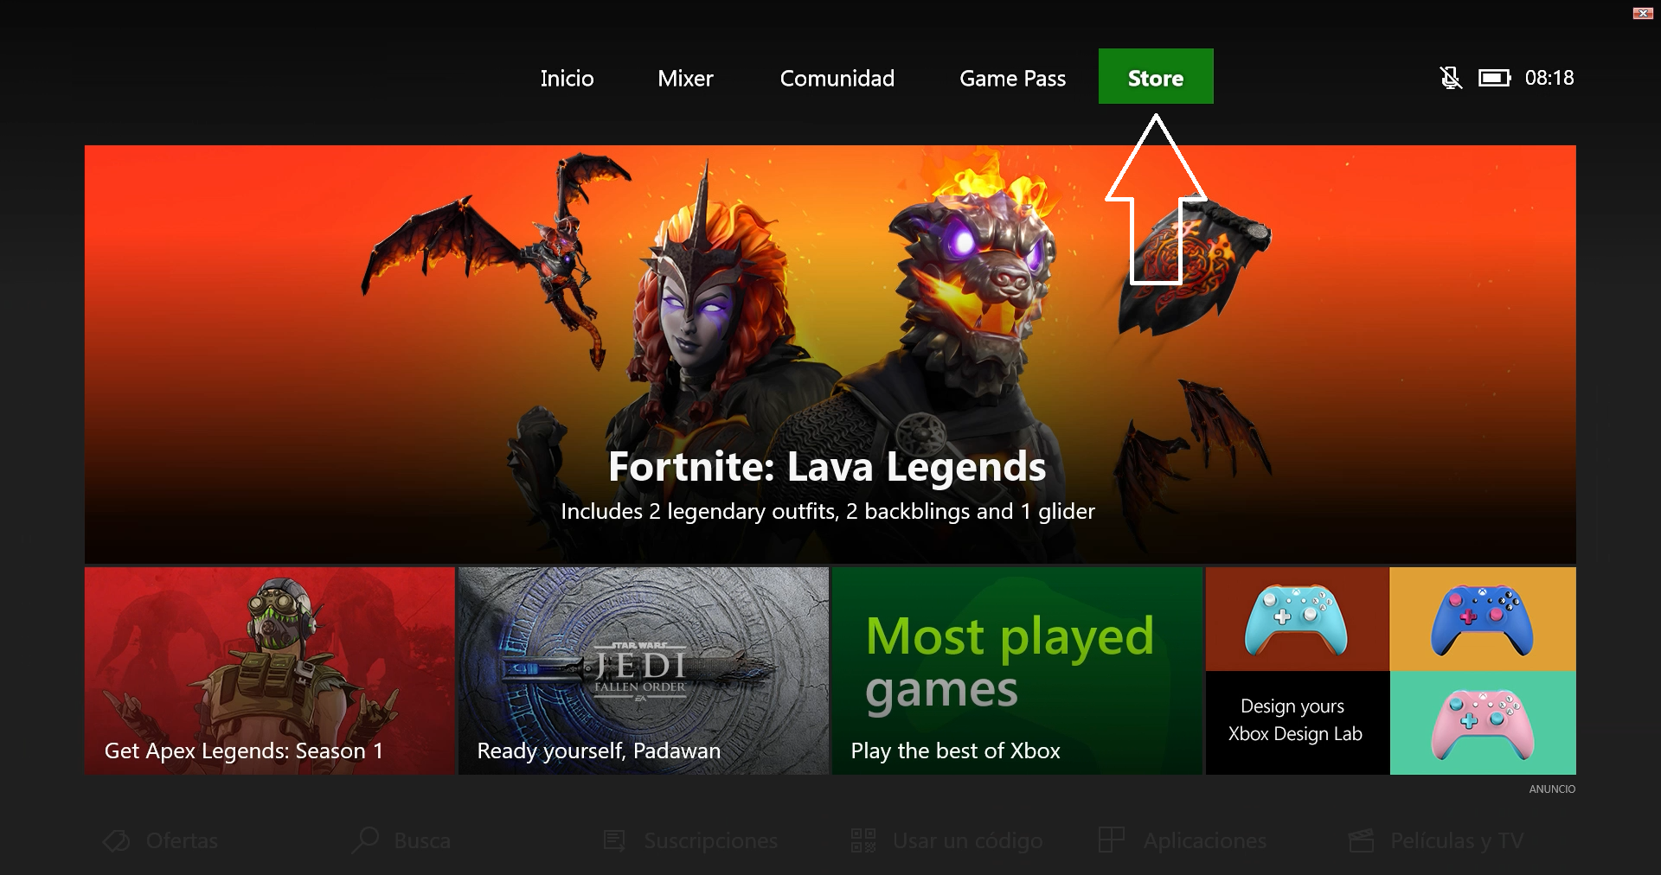Viewport: 1661px width, 875px height.
Task: Open the Xbox Design Lab text tile
Action: click(1297, 723)
